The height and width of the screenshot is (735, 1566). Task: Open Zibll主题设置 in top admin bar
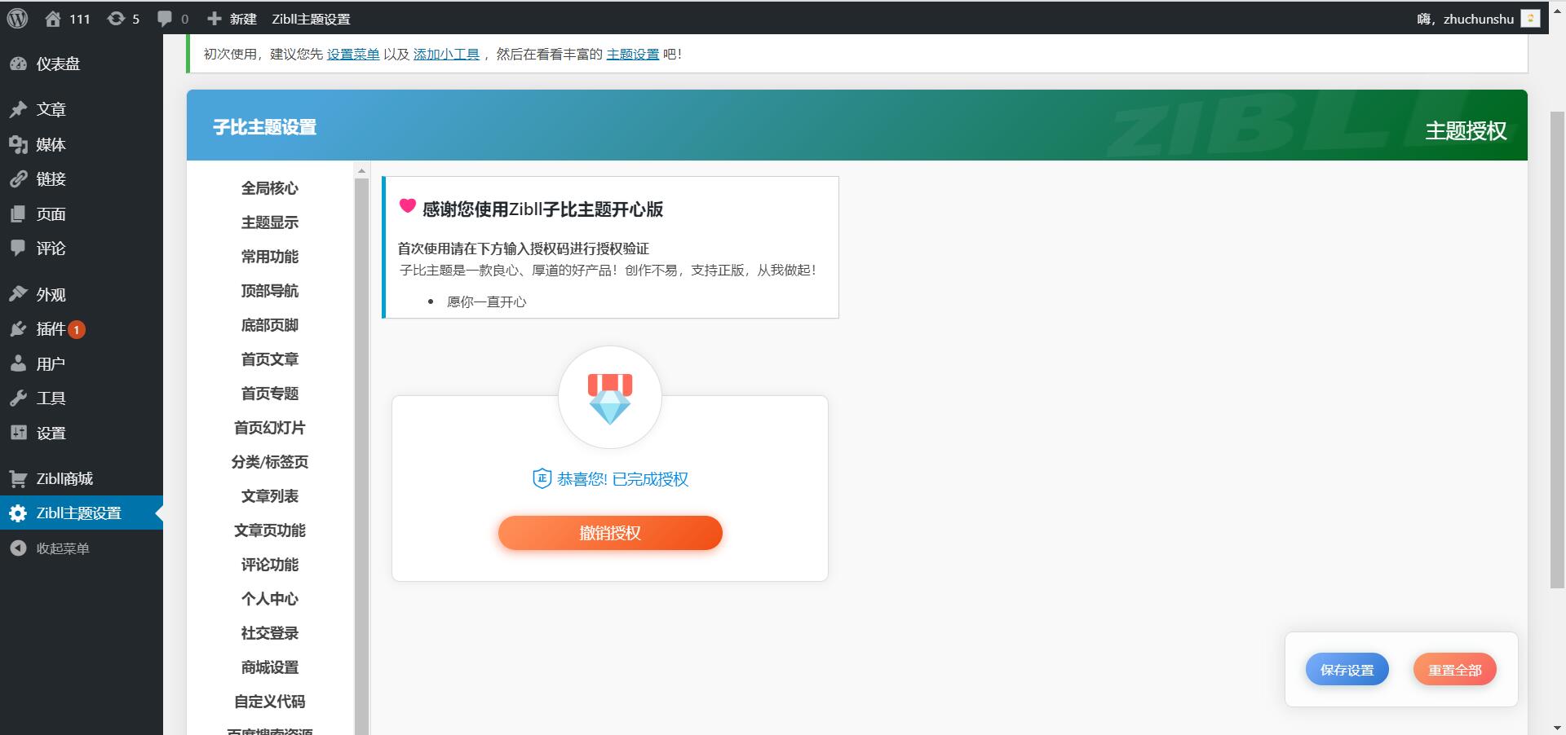click(x=311, y=18)
